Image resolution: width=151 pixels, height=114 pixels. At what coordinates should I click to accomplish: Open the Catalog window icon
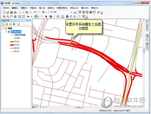(83, 12)
